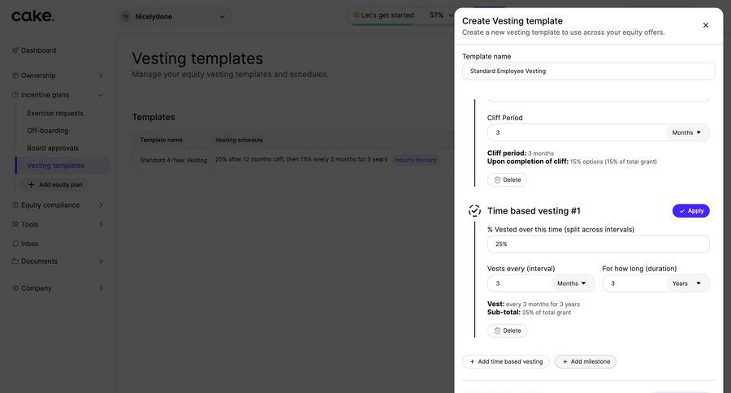Image resolution: width=731 pixels, height=393 pixels.
Task: Click the Equity compliance icon
Action: (x=15, y=205)
